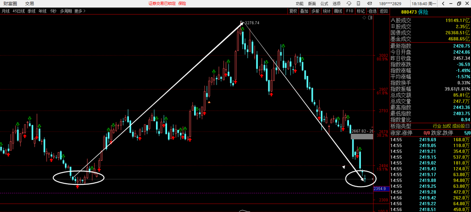Click the 标记 mark button
This screenshot has height=212, width=471.
360,11
